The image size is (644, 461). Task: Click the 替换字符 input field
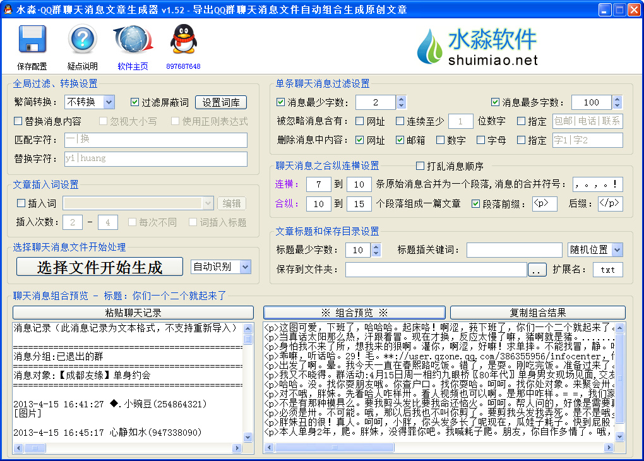click(x=156, y=159)
